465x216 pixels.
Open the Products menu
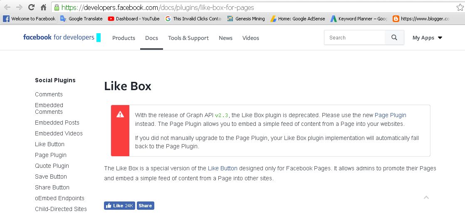[x=124, y=38]
